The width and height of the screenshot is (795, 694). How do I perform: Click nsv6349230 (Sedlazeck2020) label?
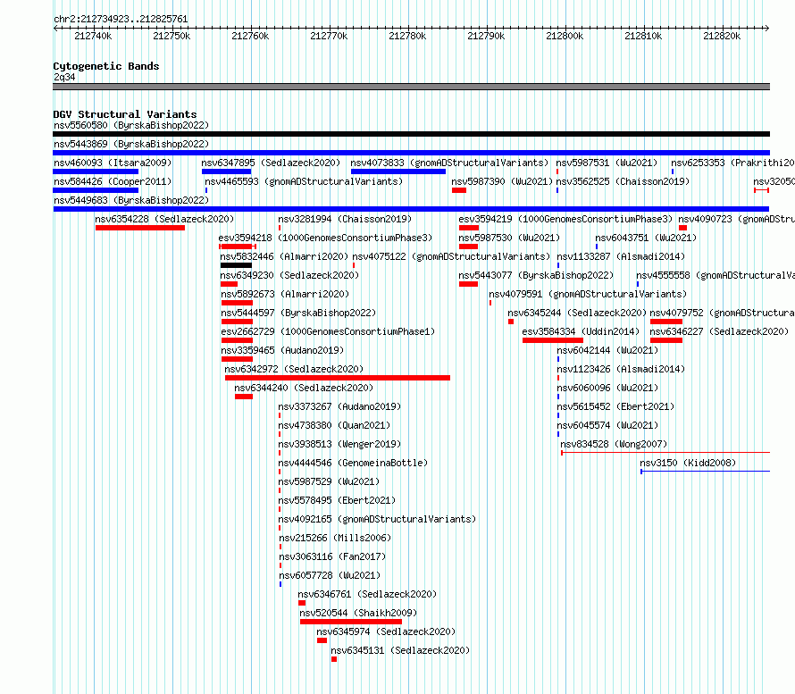[289, 275]
